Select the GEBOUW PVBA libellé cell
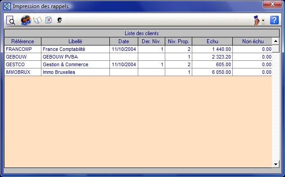This screenshot has width=285, height=177. pyautogui.click(x=76, y=57)
